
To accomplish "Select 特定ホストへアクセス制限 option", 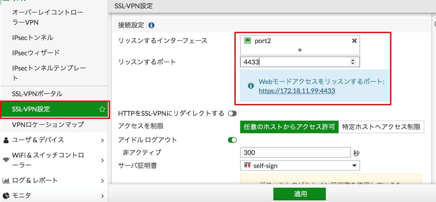I will 381,127.
